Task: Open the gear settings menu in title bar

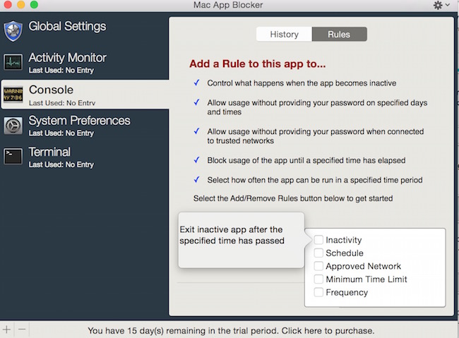Action: pos(441,6)
